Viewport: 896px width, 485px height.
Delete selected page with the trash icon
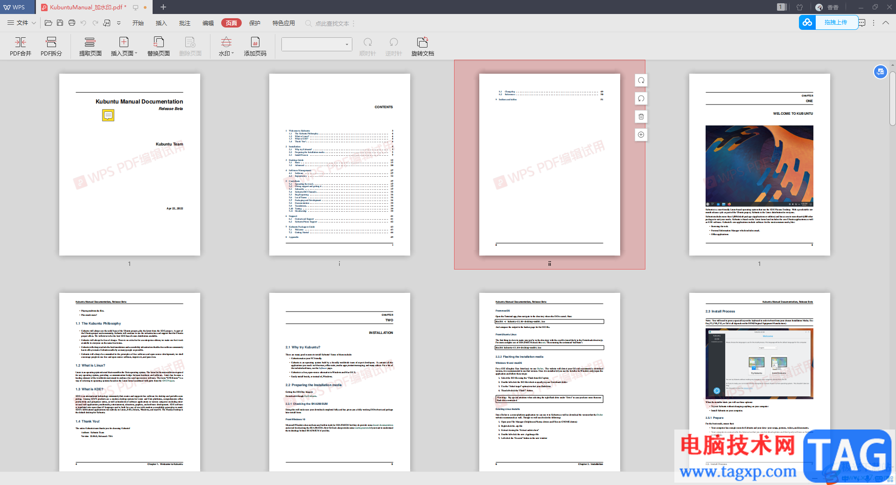[641, 117]
